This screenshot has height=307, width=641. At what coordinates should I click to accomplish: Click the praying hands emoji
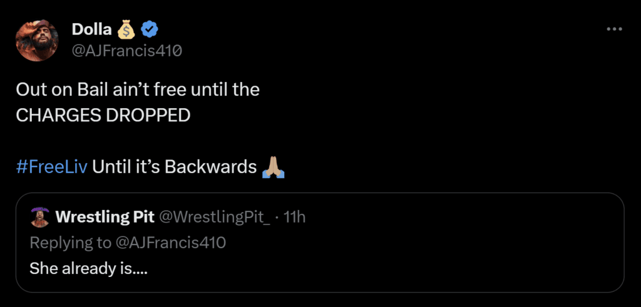click(x=273, y=167)
